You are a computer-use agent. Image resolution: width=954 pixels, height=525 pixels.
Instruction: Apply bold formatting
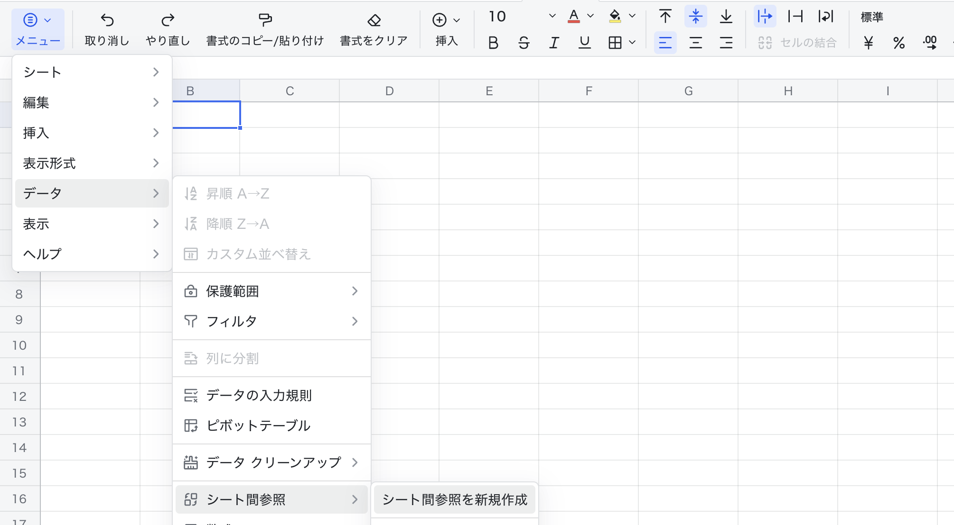[x=494, y=42]
